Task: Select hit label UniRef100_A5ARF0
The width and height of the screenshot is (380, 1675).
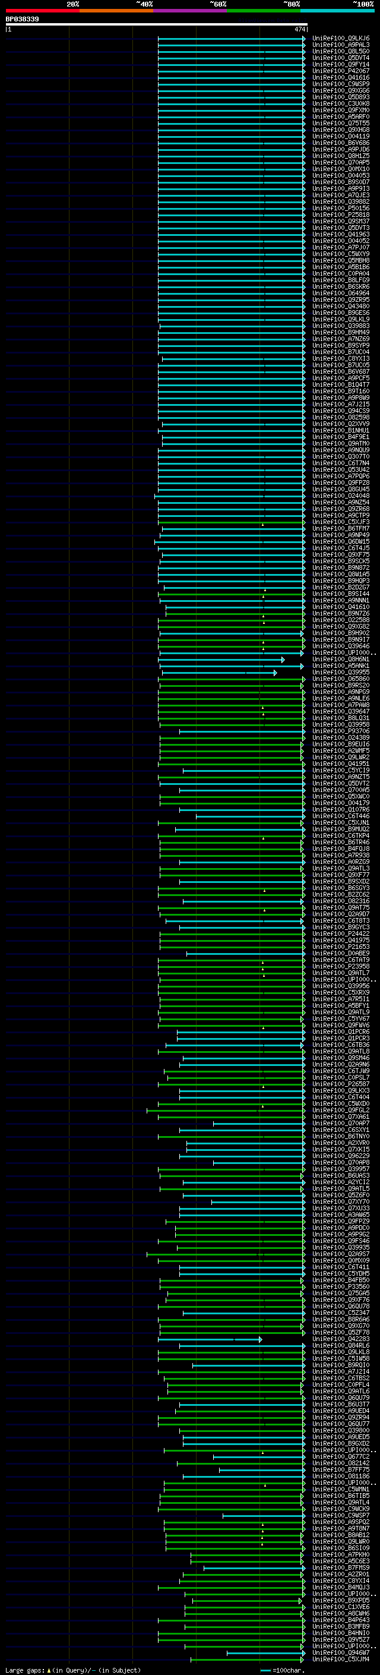Action: pos(341,116)
